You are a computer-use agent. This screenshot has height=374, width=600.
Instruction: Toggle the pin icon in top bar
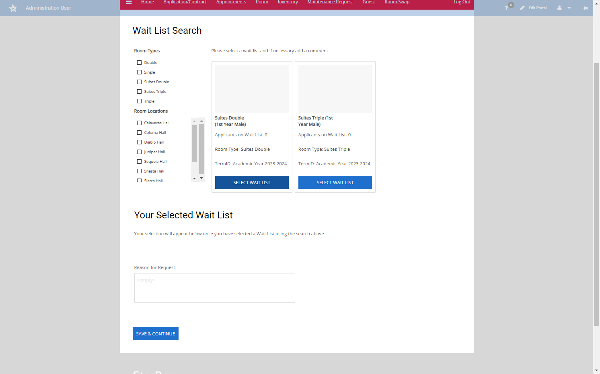(586, 8)
